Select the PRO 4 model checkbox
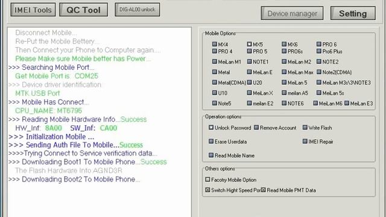This screenshot has height=217, width=386. tap(215, 51)
